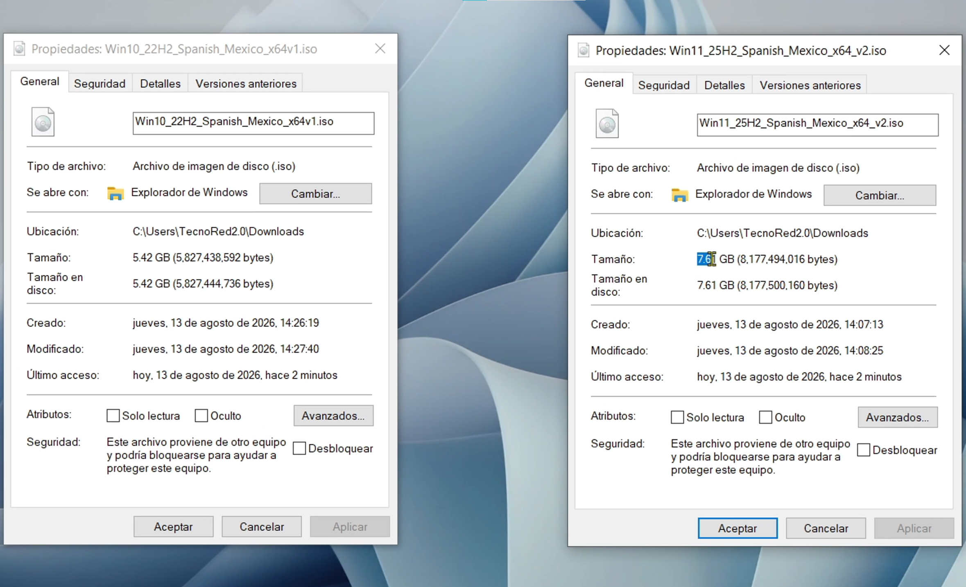Image resolution: width=966 pixels, height=587 pixels.
Task: Click Último acceso value in Win10 properties
Action: (235, 375)
